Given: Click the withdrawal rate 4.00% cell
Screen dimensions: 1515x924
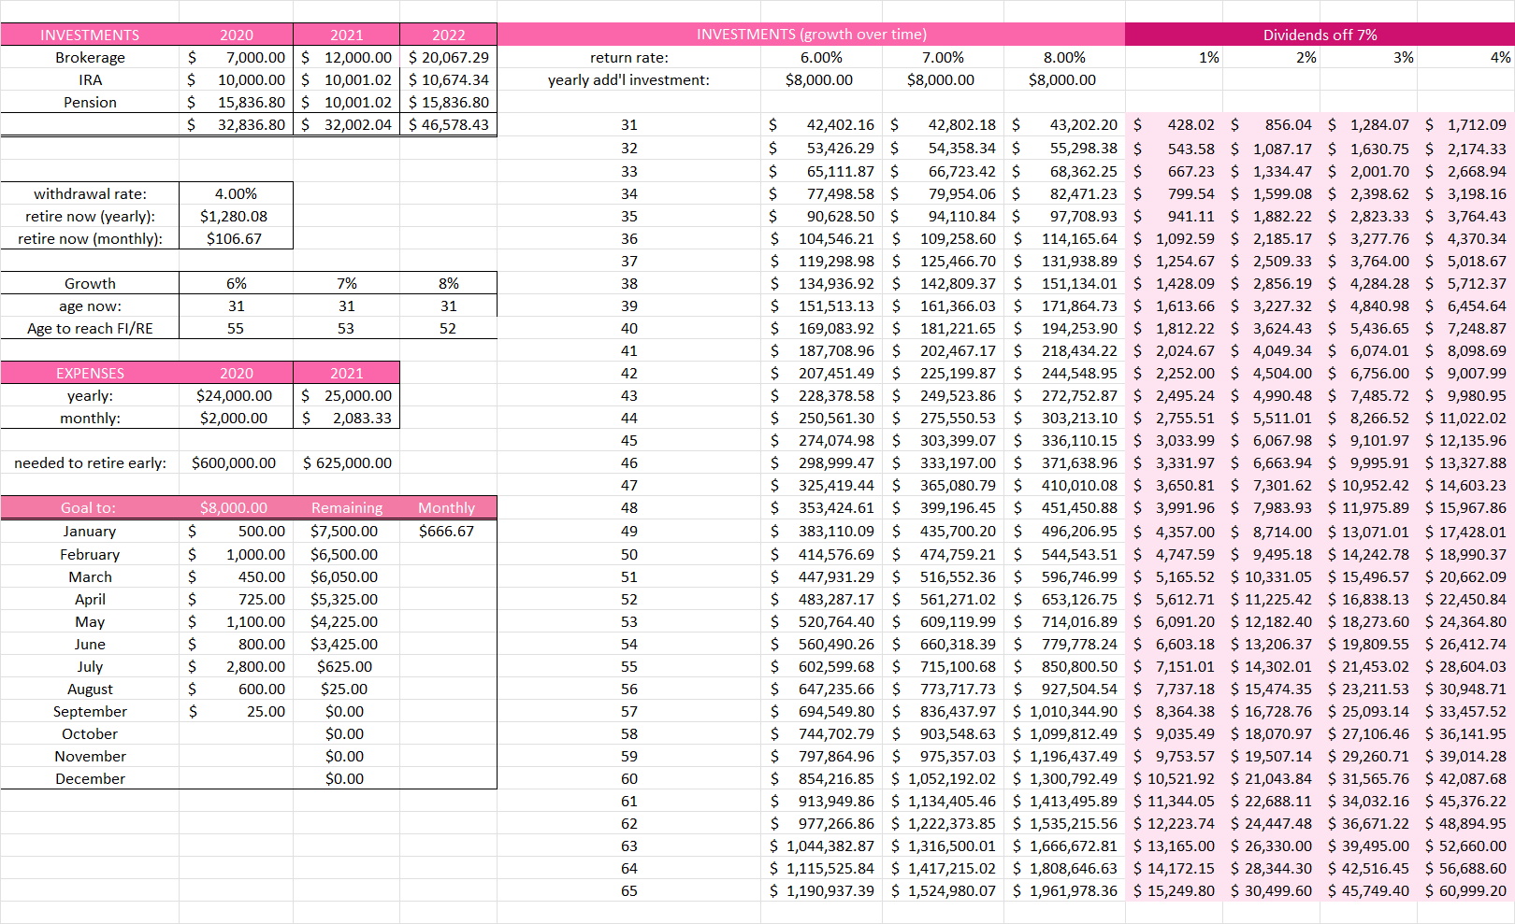Looking at the screenshot, I should tap(236, 193).
